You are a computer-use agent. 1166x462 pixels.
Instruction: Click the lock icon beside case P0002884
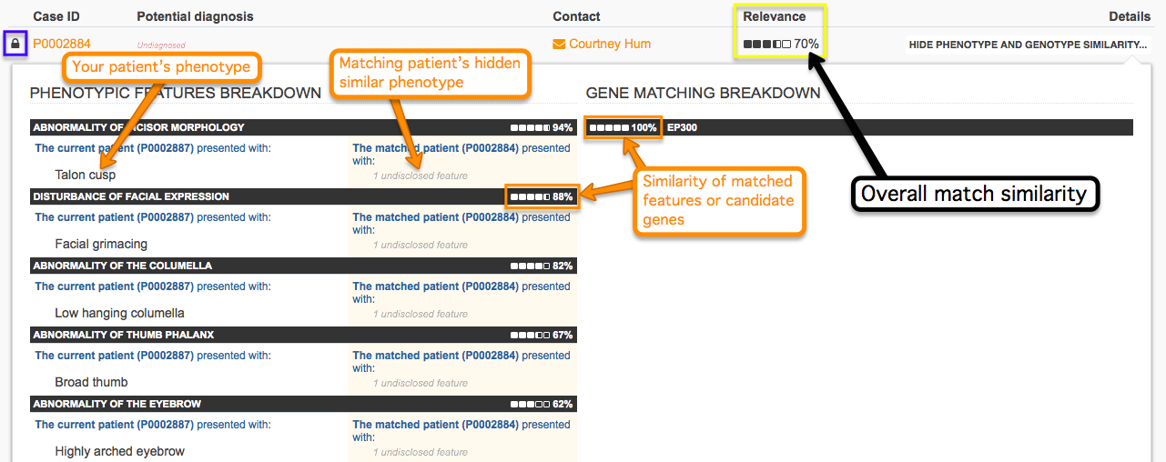click(15, 44)
